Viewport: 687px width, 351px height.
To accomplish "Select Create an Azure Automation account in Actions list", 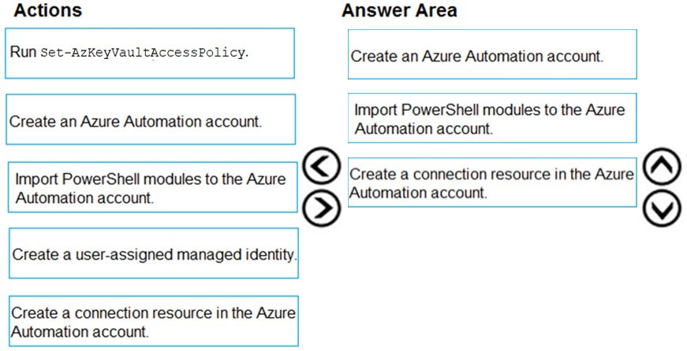I will (x=150, y=120).
